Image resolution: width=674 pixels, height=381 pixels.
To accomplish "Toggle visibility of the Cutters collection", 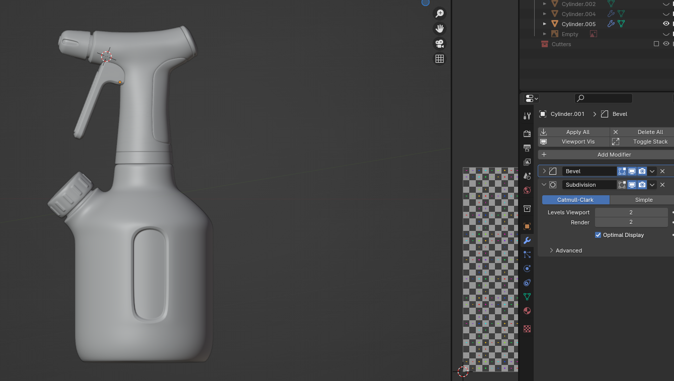I will [x=666, y=44].
